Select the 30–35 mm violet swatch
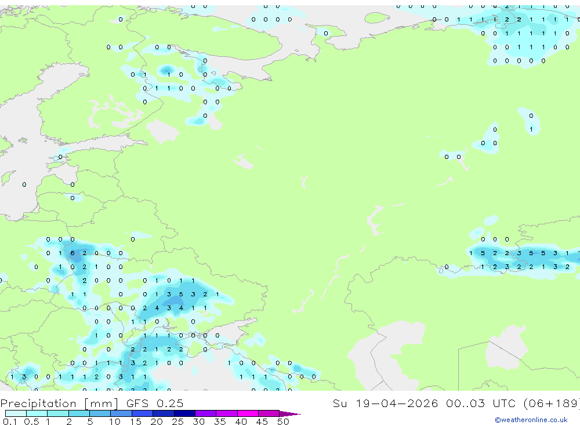 click(206, 413)
